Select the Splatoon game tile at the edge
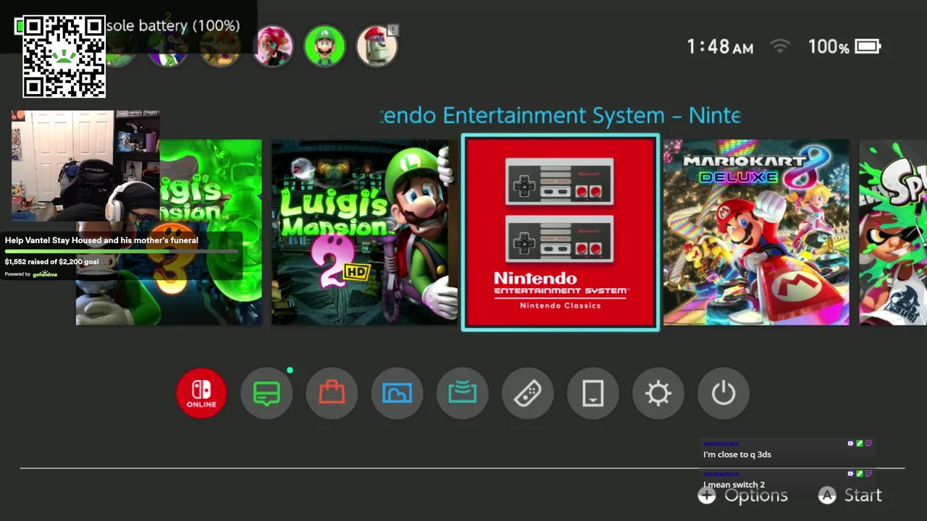This screenshot has width=927, height=521. 893,232
